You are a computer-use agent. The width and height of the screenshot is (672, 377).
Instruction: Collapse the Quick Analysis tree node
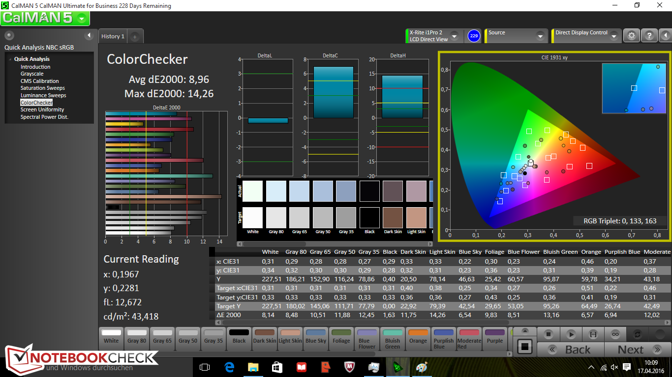tap(9, 59)
